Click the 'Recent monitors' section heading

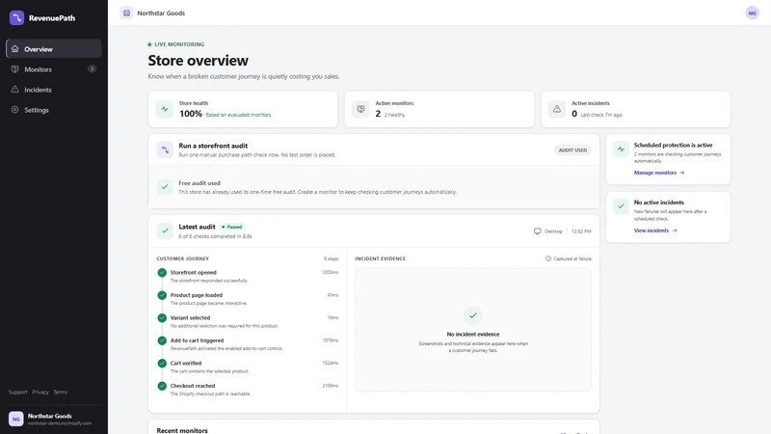182,430
